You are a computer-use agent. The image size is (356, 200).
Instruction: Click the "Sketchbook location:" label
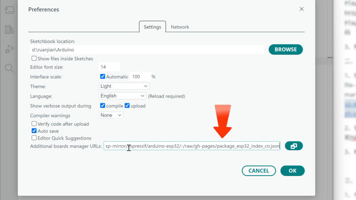[52, 41]
